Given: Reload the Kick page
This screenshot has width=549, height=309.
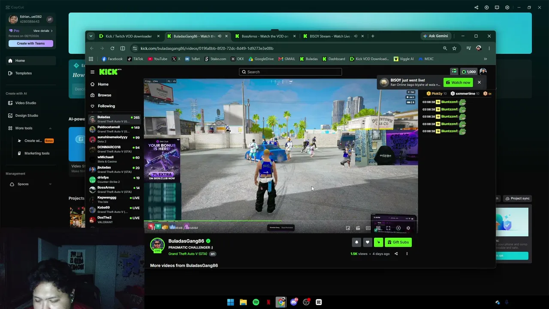Looking at the screenshot, I should pos(112,48).
